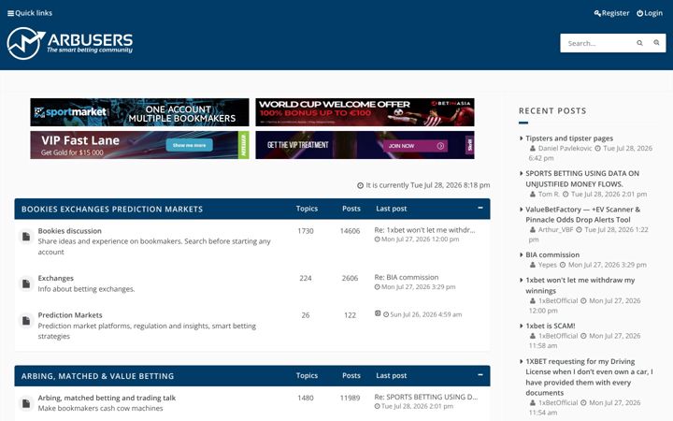Open Exchanges forum
This screenshot has height=421, width=673.
pyautogui.click(x=56, y=279)
